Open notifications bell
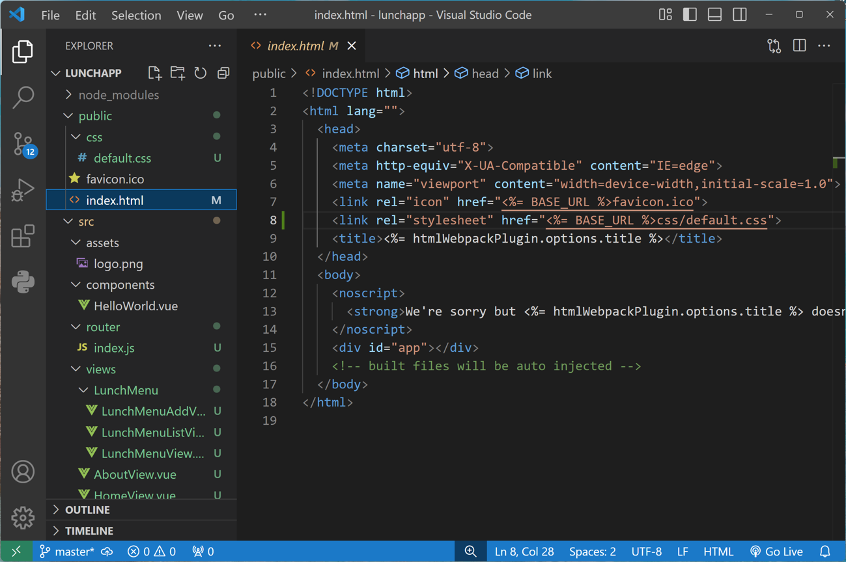Screen dimensions: 846x562 click(825, 552)
